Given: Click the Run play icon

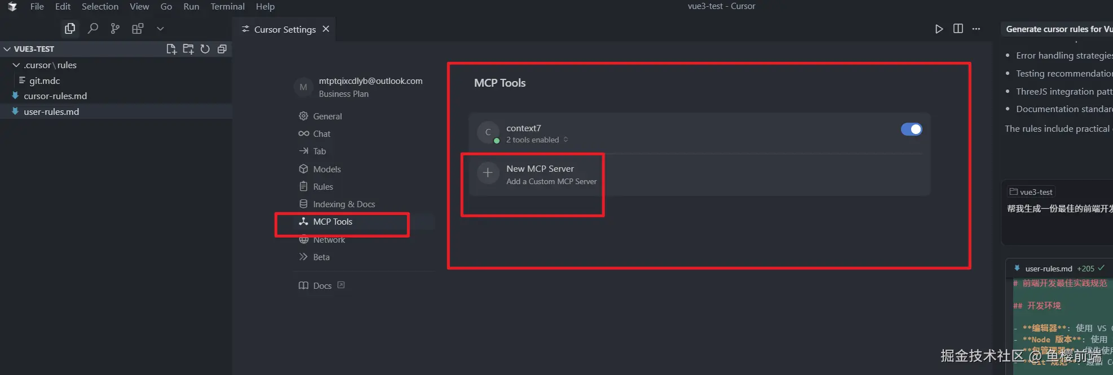Looking at the screenshot, I should pyautogui.click(x=939, y=29).
